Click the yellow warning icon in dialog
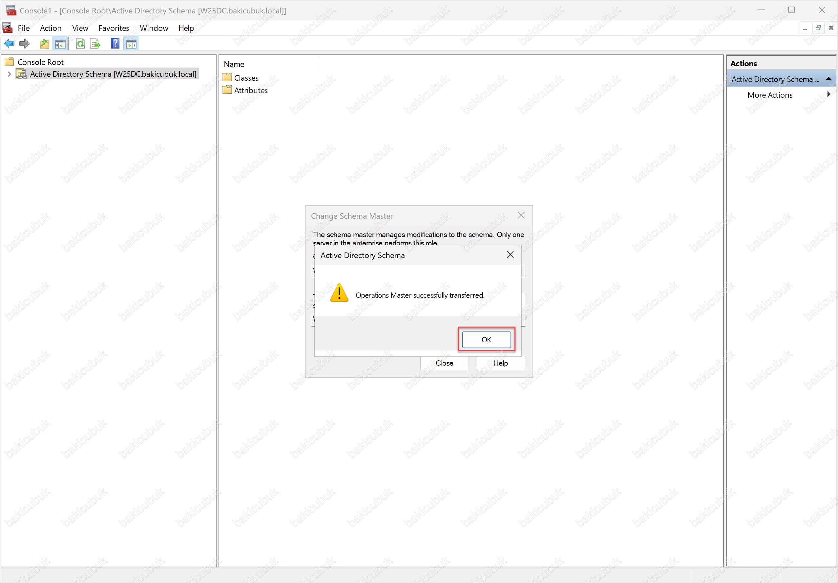Image resolution: width=838 pixels, height=583 pixels. [x=339, y=292]
